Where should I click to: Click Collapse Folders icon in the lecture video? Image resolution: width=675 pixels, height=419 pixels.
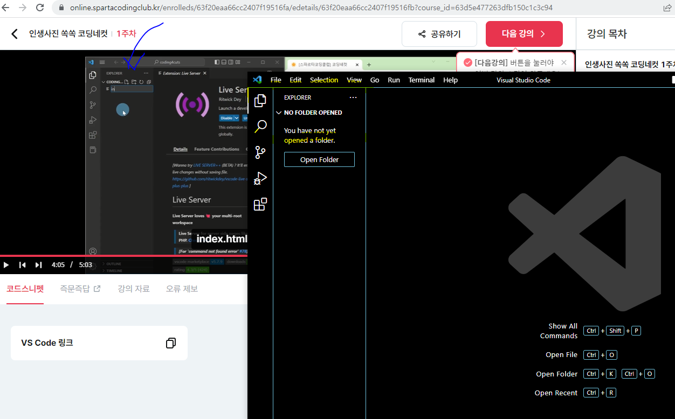(149, 82)
